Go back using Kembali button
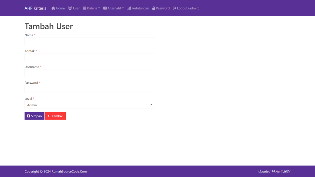Viewport: 315px width, 177px height. tap(56, 116)
